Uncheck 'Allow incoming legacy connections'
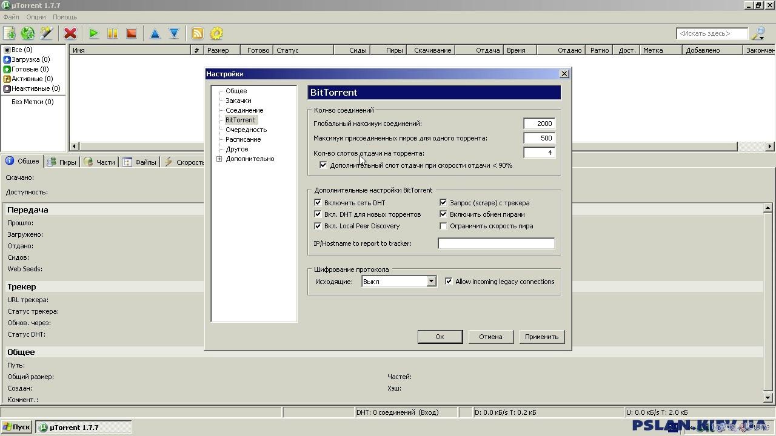 (449, 282)
